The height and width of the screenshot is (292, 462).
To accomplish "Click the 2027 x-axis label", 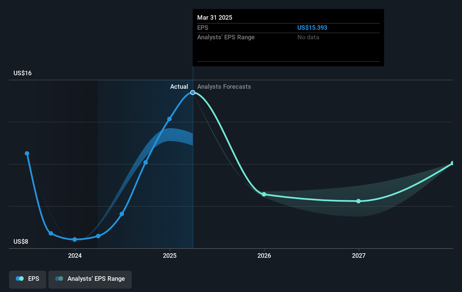I will (359, 255).
